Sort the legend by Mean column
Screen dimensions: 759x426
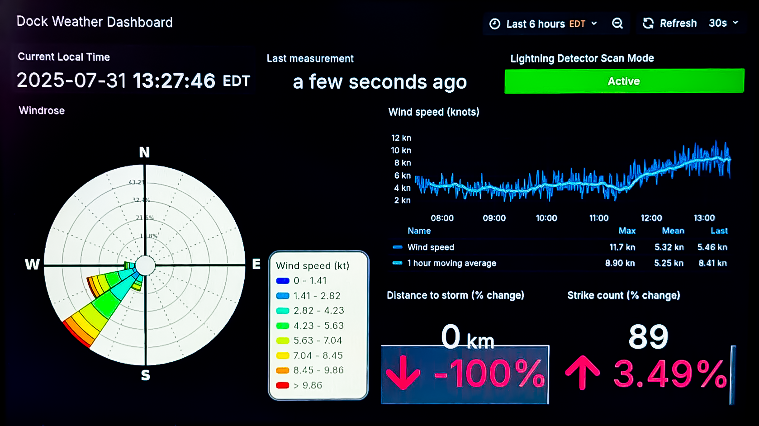pyautogui.click(x=673, y=231)
